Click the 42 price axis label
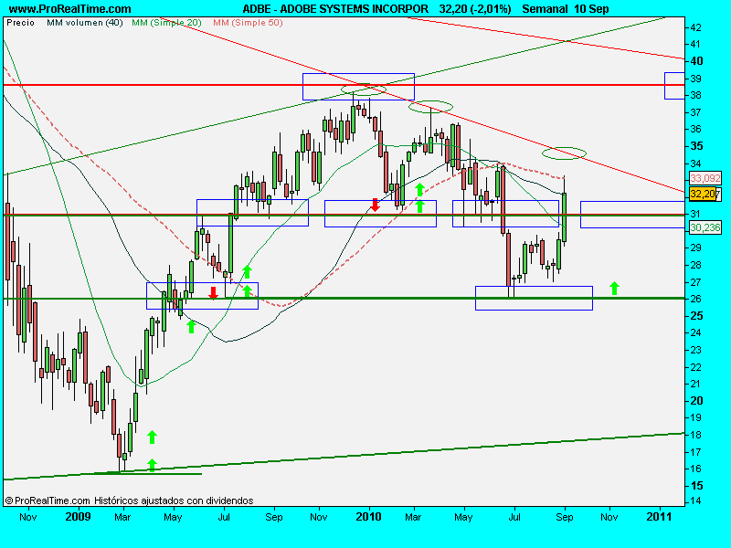This screenshot has height=548, width=731. coord(695,27)
